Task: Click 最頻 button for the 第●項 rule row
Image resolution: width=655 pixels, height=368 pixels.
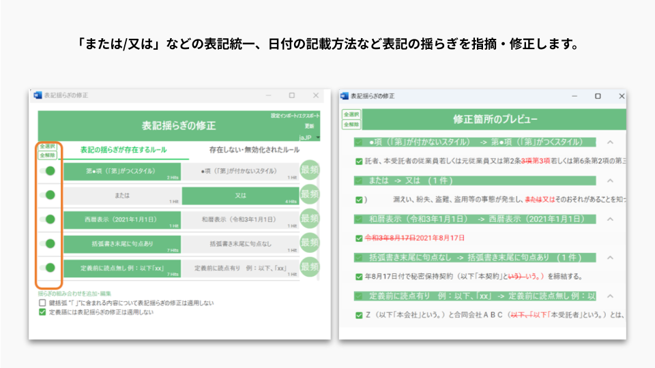Action: point(310,170)
